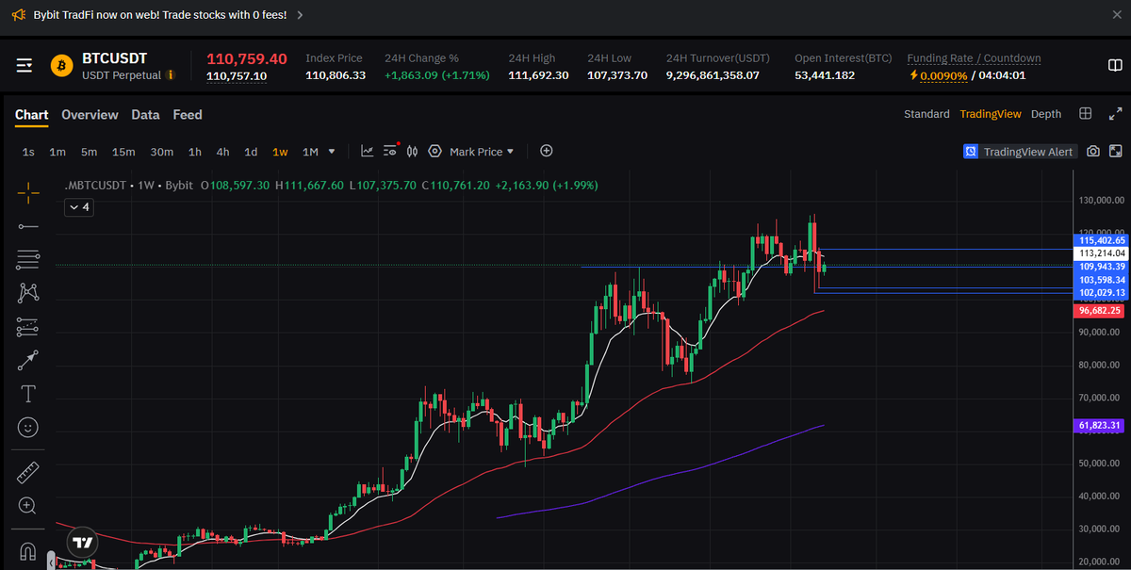The height and width of the screenshot is (570, 1131).
Task: Select the 1m timeframe
Action: [57, 152]
